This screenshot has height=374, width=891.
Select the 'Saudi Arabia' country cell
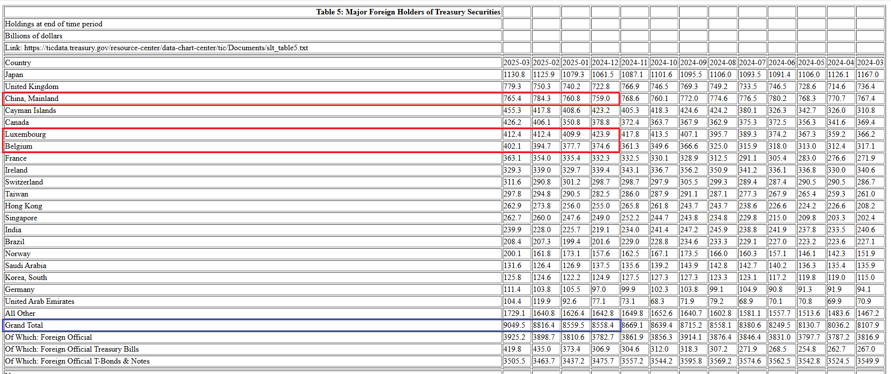click(253, 266)
